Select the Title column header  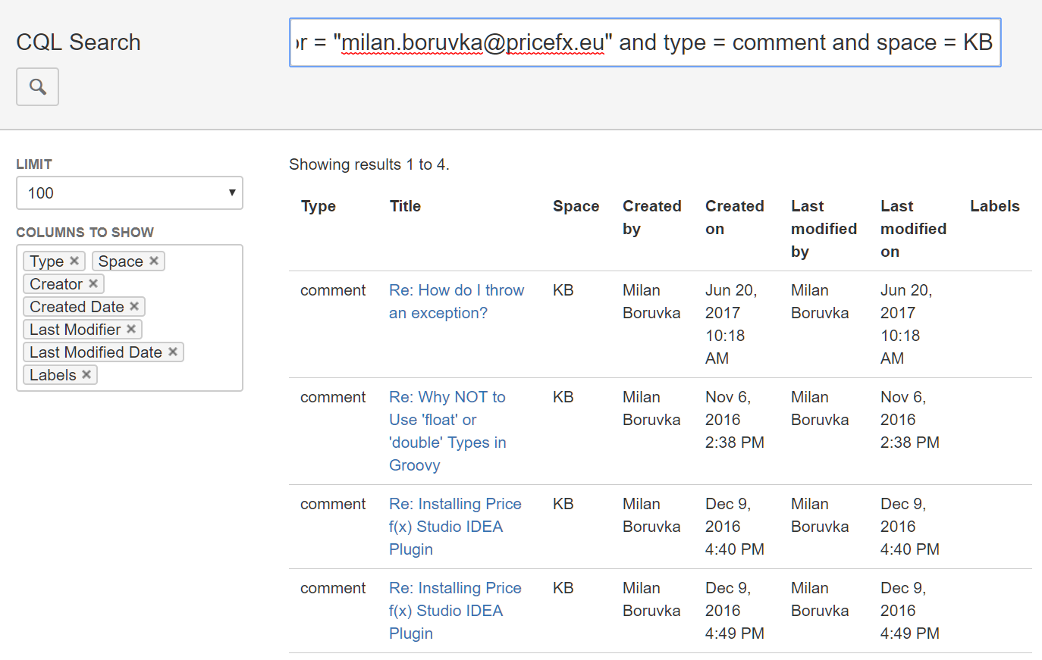click(x=404, y=205)
